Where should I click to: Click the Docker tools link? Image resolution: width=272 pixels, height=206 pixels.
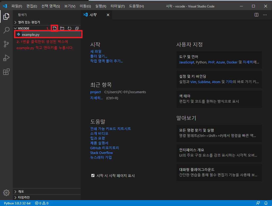tap(232, 62)
